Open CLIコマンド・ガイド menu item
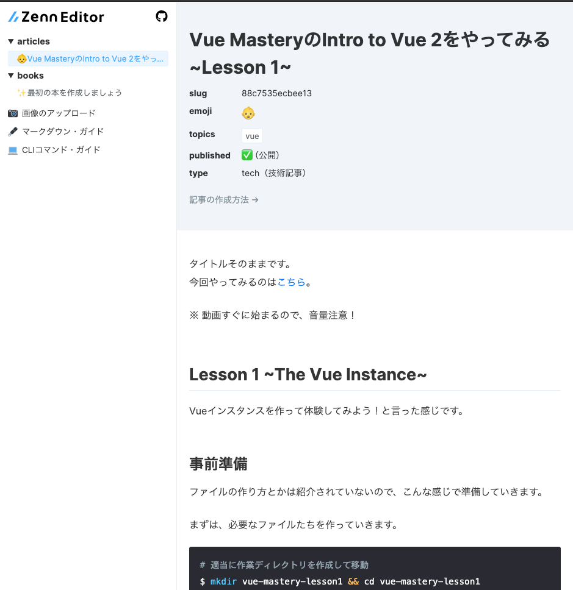This screenshot has height=590, width=573. click(61, 150)
